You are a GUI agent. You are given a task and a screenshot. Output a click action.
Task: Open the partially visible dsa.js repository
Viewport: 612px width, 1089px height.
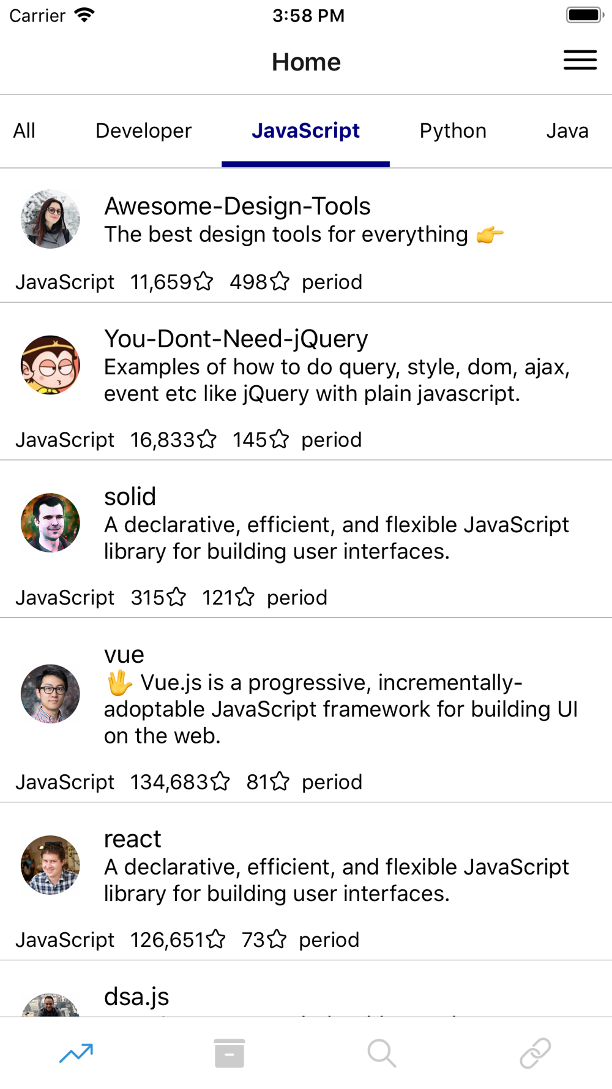pyautogui.click(x=136, y=997)
